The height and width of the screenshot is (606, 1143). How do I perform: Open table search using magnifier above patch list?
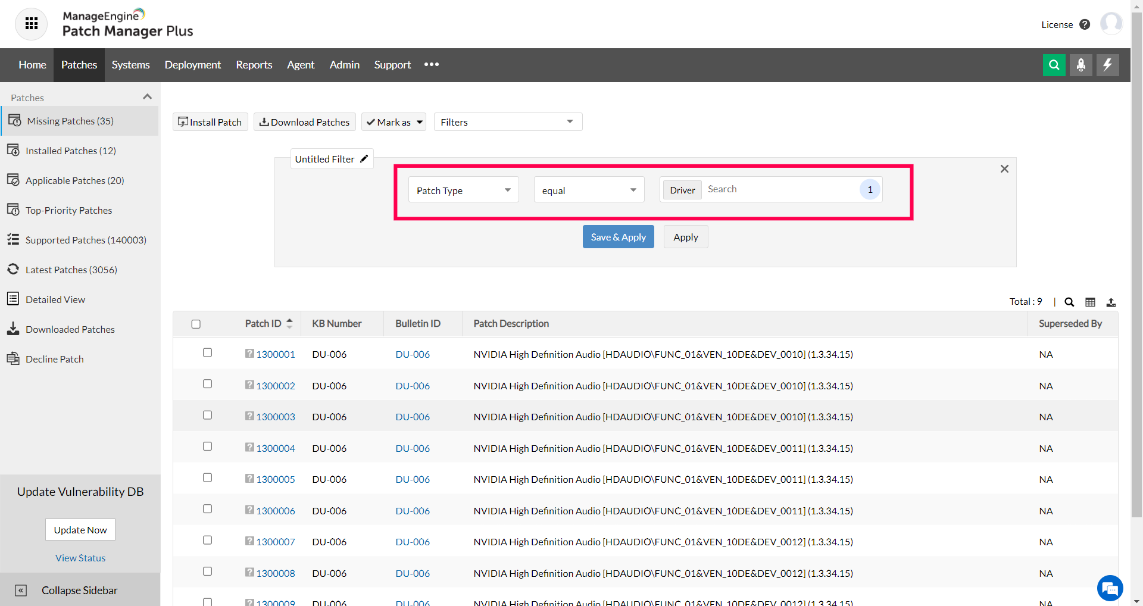point(1069,302)
